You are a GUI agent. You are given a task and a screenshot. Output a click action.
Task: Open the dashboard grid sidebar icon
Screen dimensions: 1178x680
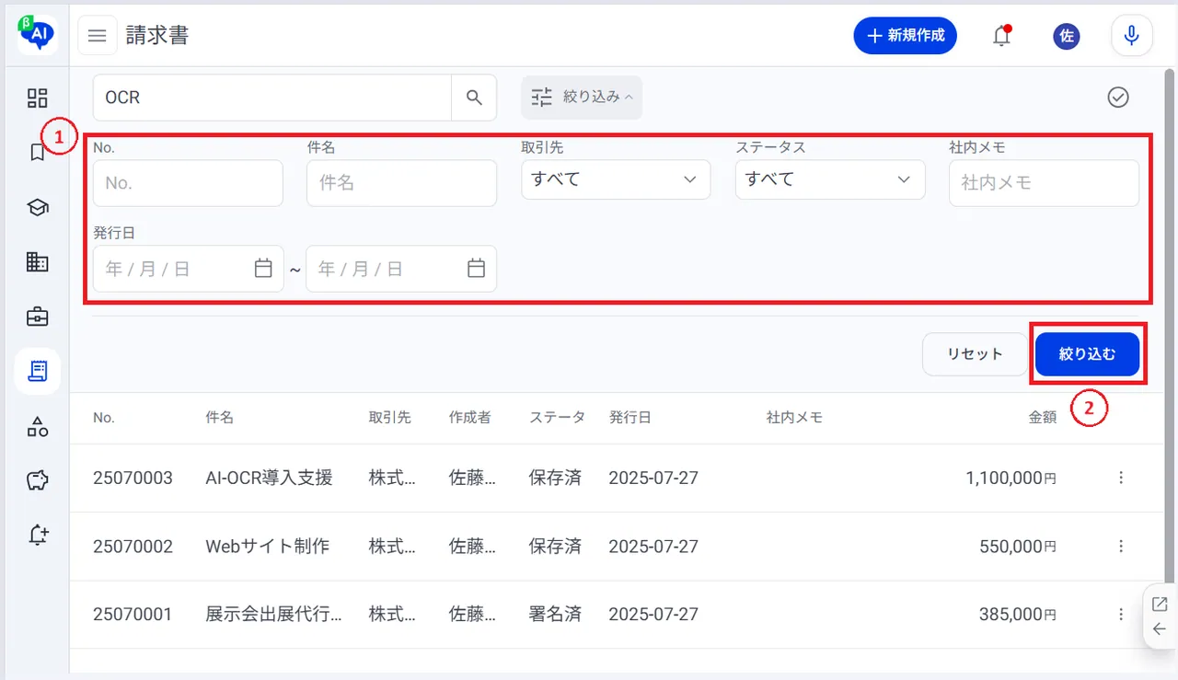tap(38, 98)
